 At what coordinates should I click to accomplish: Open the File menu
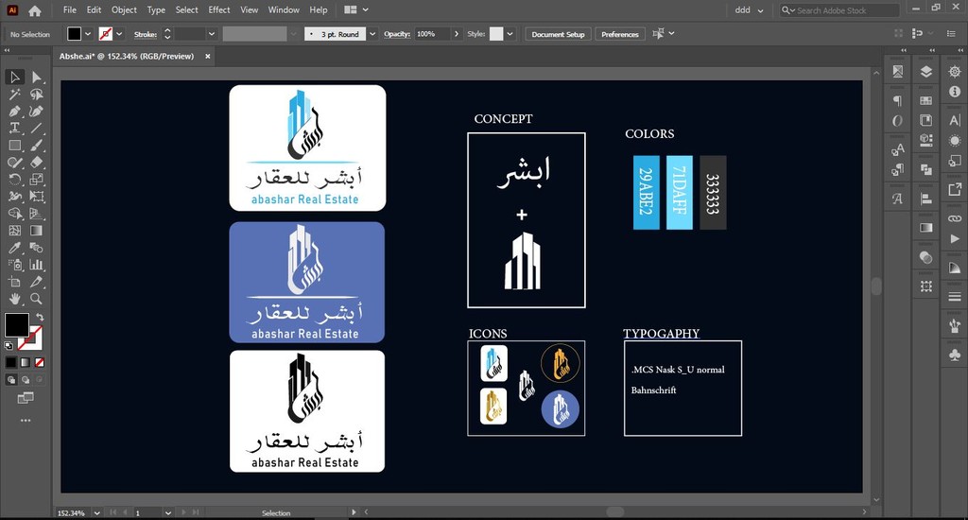(70, 9)
